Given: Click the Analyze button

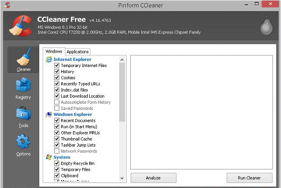Looking at the screenshot, I should click(x=154, y=178).
